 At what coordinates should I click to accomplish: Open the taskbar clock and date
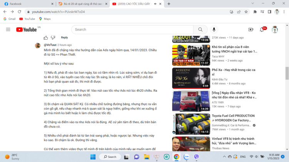(x=273, y=157)
